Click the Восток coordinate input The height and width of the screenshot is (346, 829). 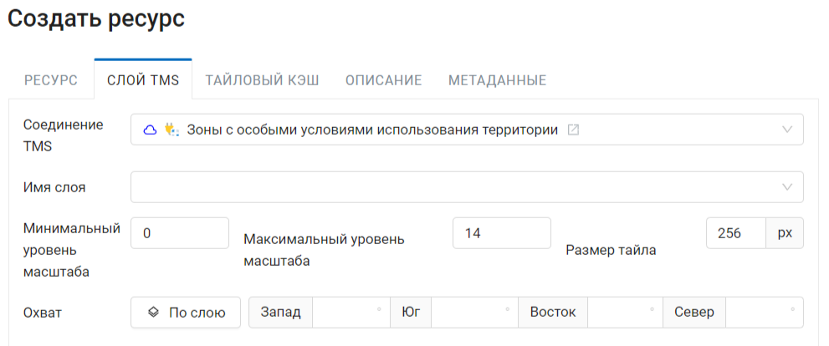tap(625, 313)
